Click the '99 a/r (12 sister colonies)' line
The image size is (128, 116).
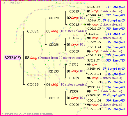(x=104, y=91)
